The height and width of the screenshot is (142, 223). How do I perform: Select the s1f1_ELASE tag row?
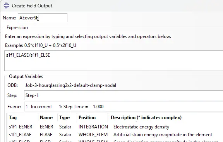tap(20, 135)
